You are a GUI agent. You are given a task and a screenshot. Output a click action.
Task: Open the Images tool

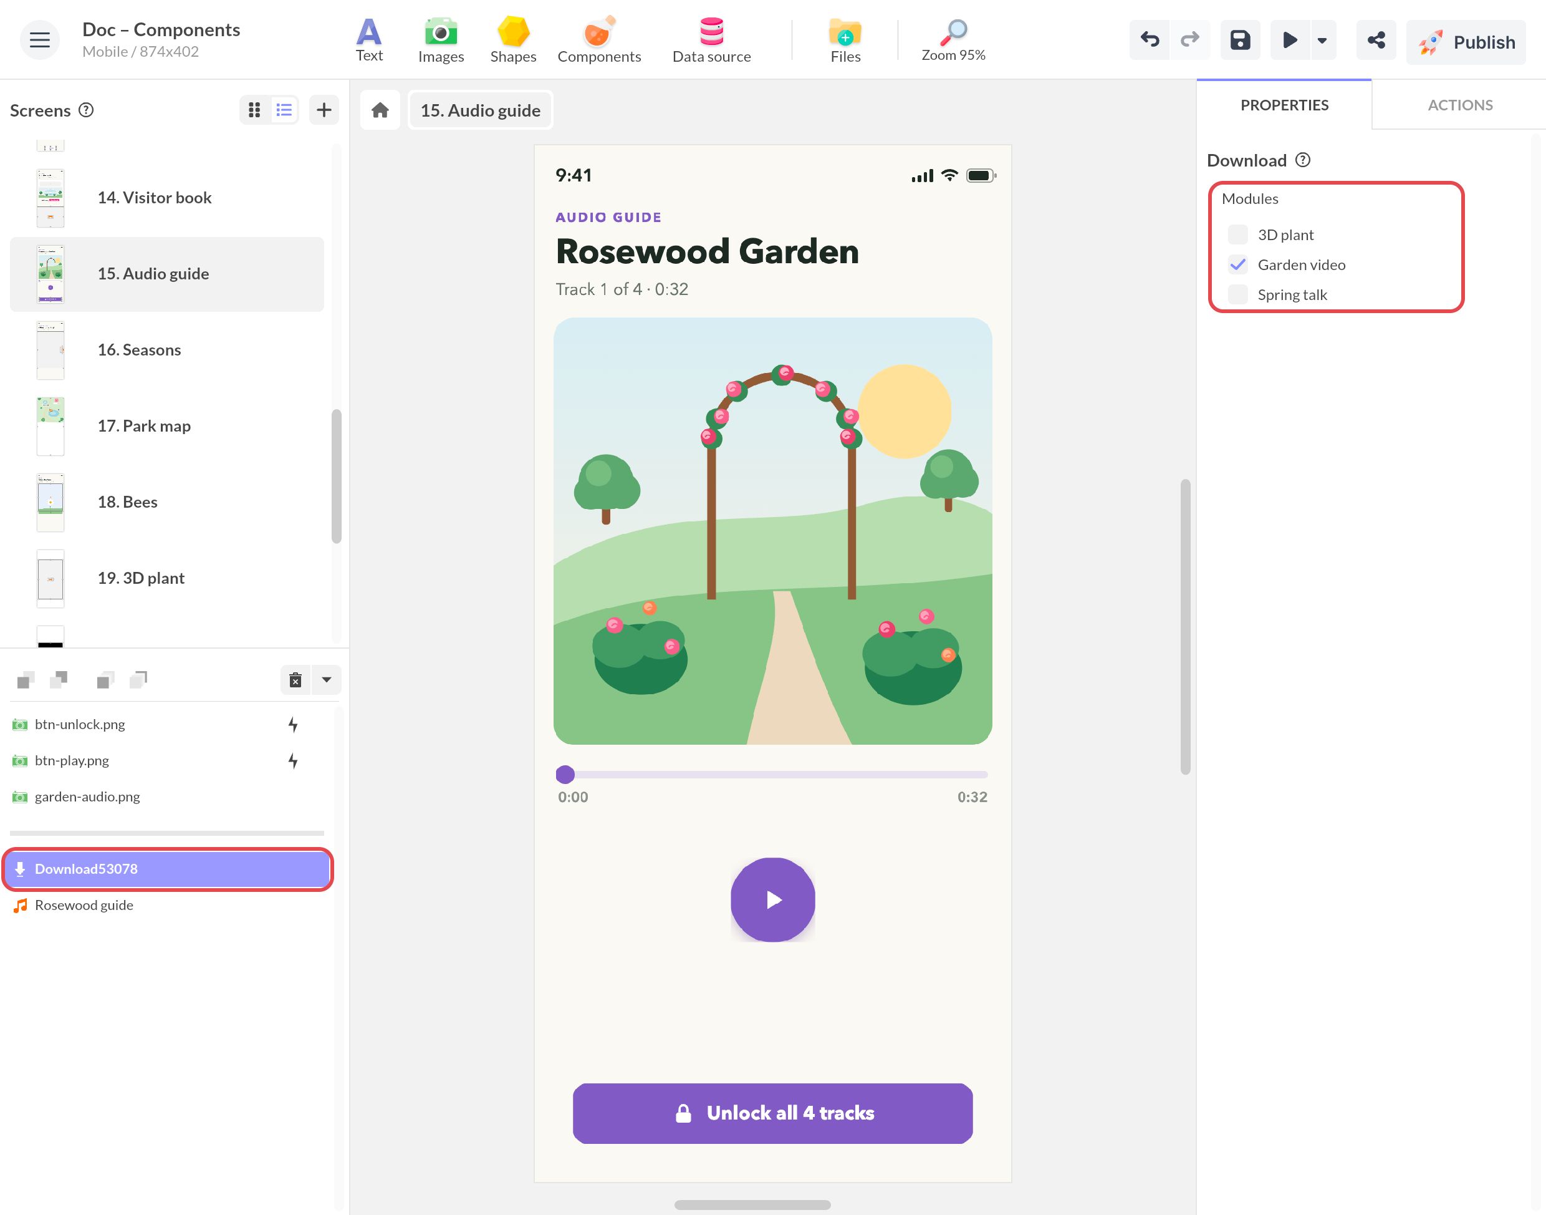(441, 40)
